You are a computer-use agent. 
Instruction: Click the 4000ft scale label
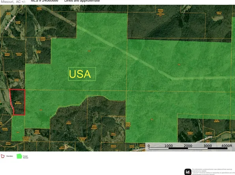pos(227,146)
